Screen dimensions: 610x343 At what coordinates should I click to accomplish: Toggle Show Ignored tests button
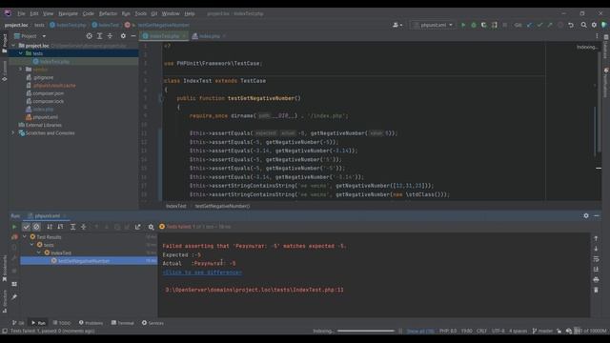pyautogui.click(x=36, y=227)
